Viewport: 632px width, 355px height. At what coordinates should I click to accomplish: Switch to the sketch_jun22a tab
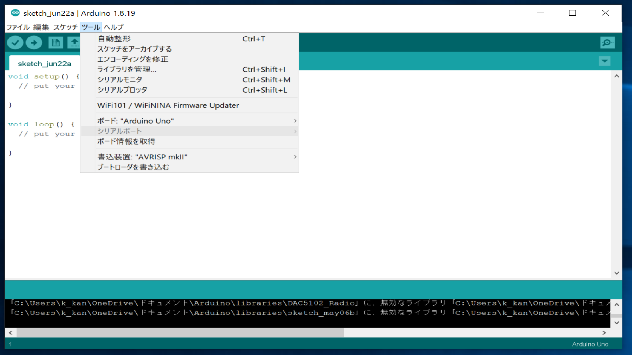coord(44,64)
